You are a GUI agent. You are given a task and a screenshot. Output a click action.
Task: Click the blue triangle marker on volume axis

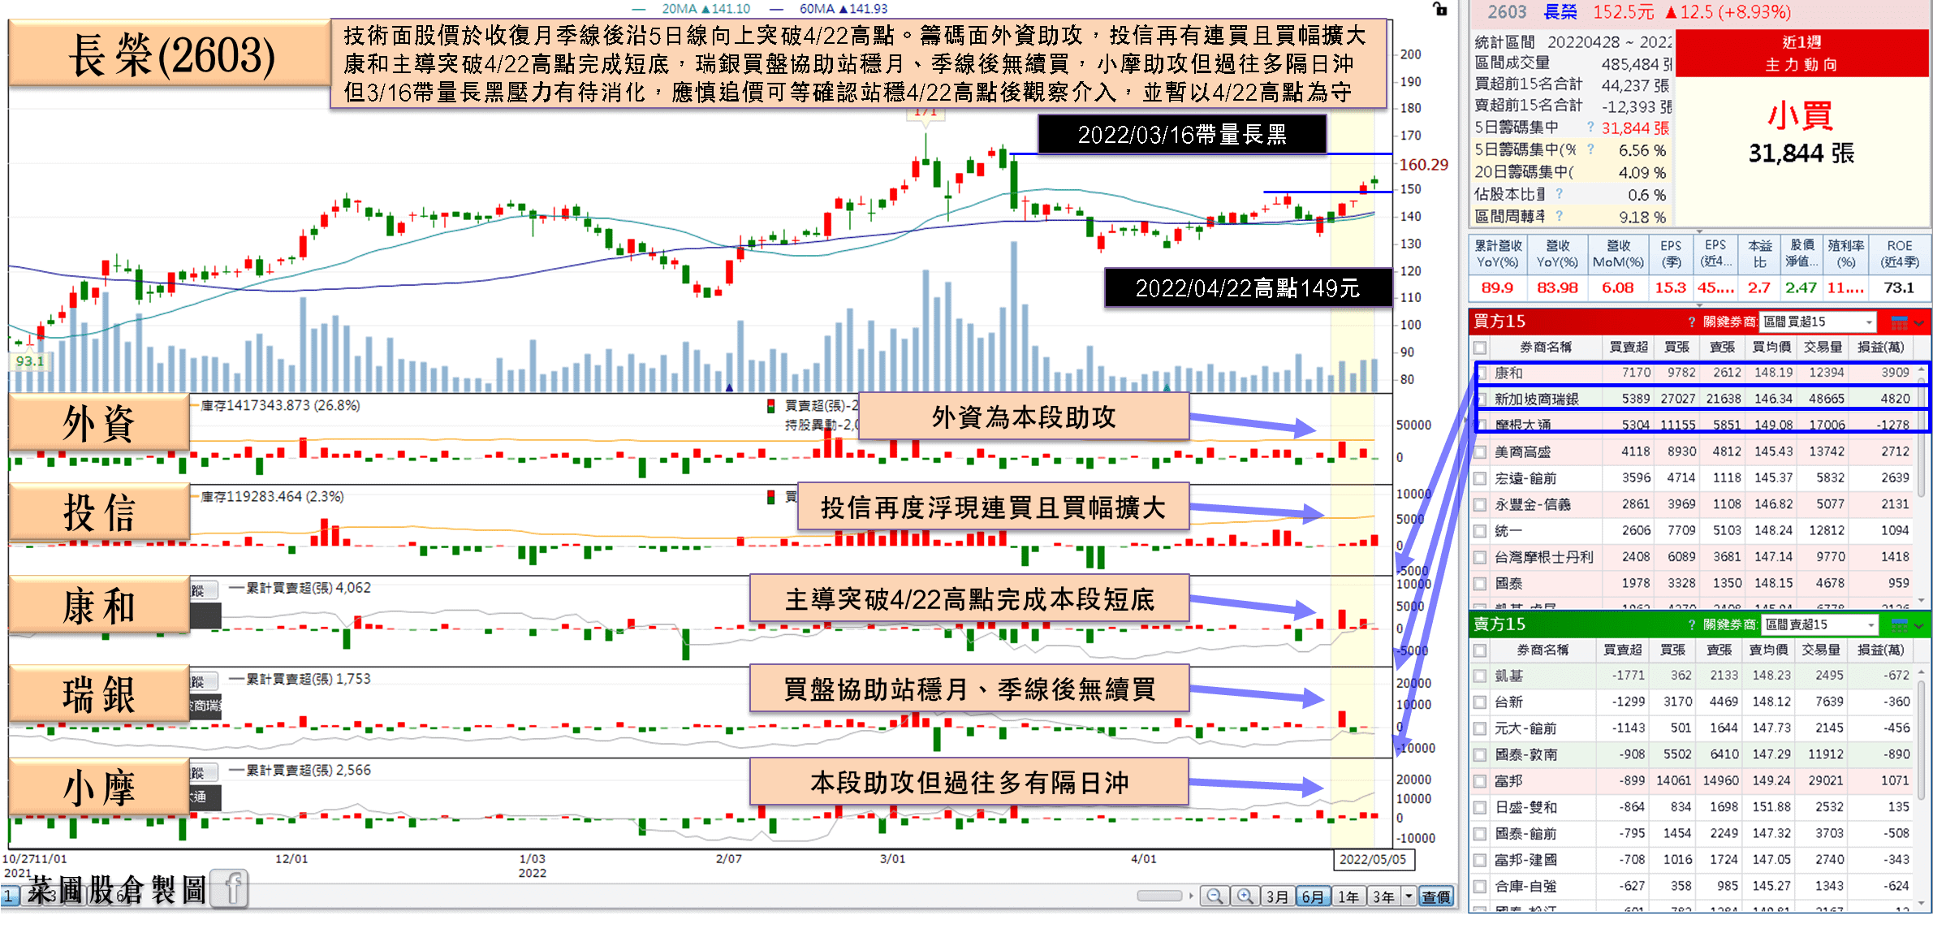pos(729,387)
